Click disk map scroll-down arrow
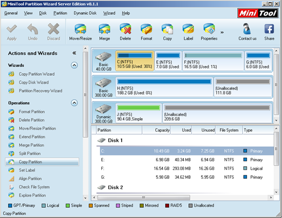This screenshot has height=218, width=282. point(276,120)
